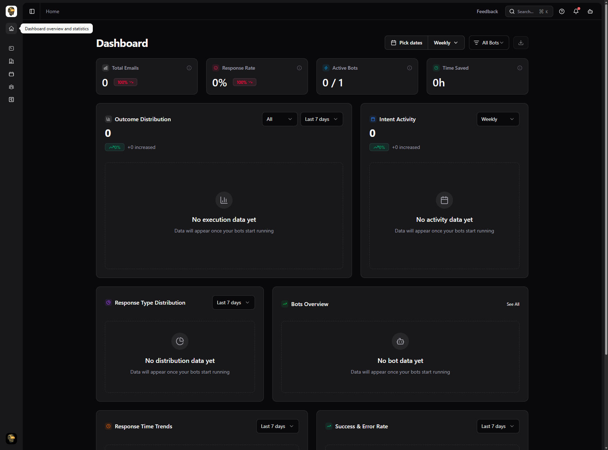Click See All in Bots Overview
The height and width of the screenshot is (450, 608).
click(x=513, y=304)
